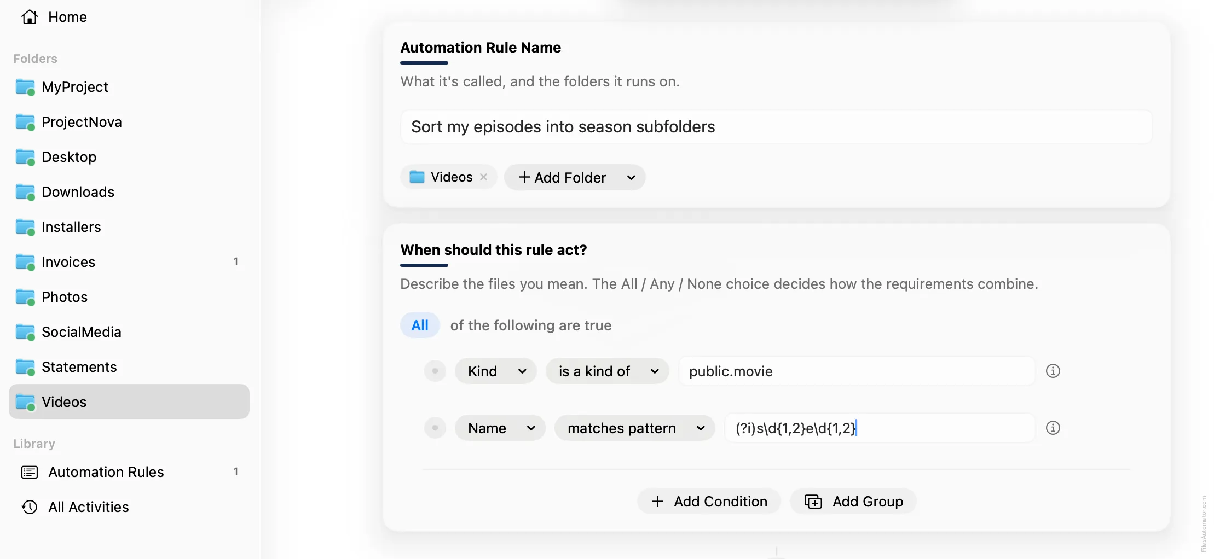The image size is (1214, 559).
Task: Click the Add Group button
Action: pos(853,501)
